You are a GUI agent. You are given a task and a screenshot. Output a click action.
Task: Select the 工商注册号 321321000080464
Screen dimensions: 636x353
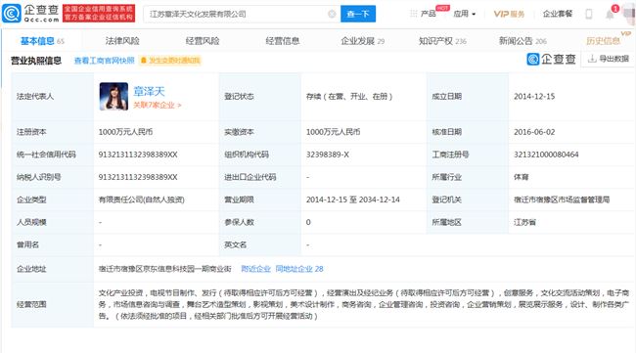(x=546, y=154)
